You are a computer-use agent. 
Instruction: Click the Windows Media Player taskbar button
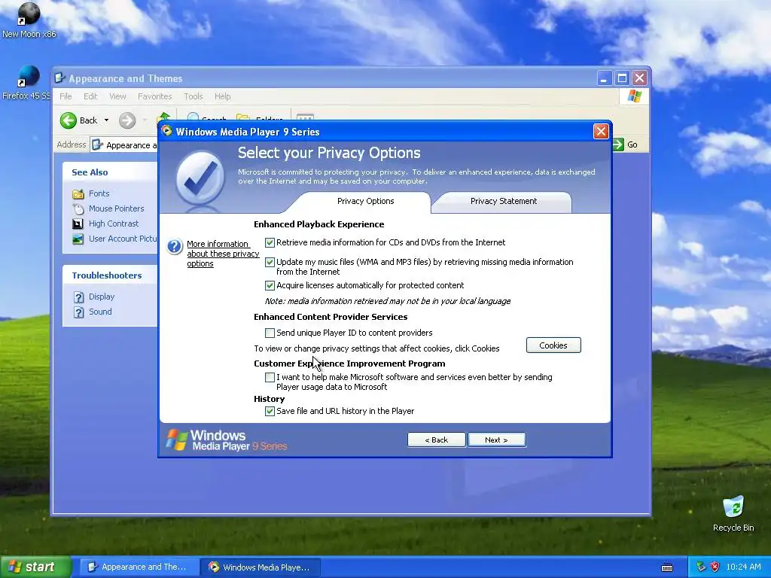click(x=261, y=567)
